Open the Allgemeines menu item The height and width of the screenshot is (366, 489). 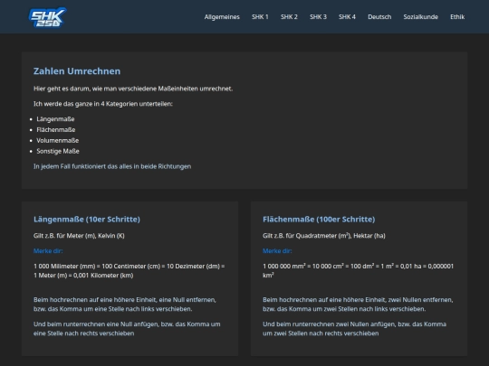[222, 17]
